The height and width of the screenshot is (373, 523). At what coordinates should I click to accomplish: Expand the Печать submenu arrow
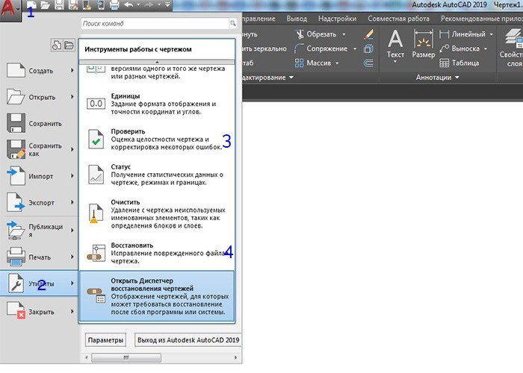click(x=72, y=257)
